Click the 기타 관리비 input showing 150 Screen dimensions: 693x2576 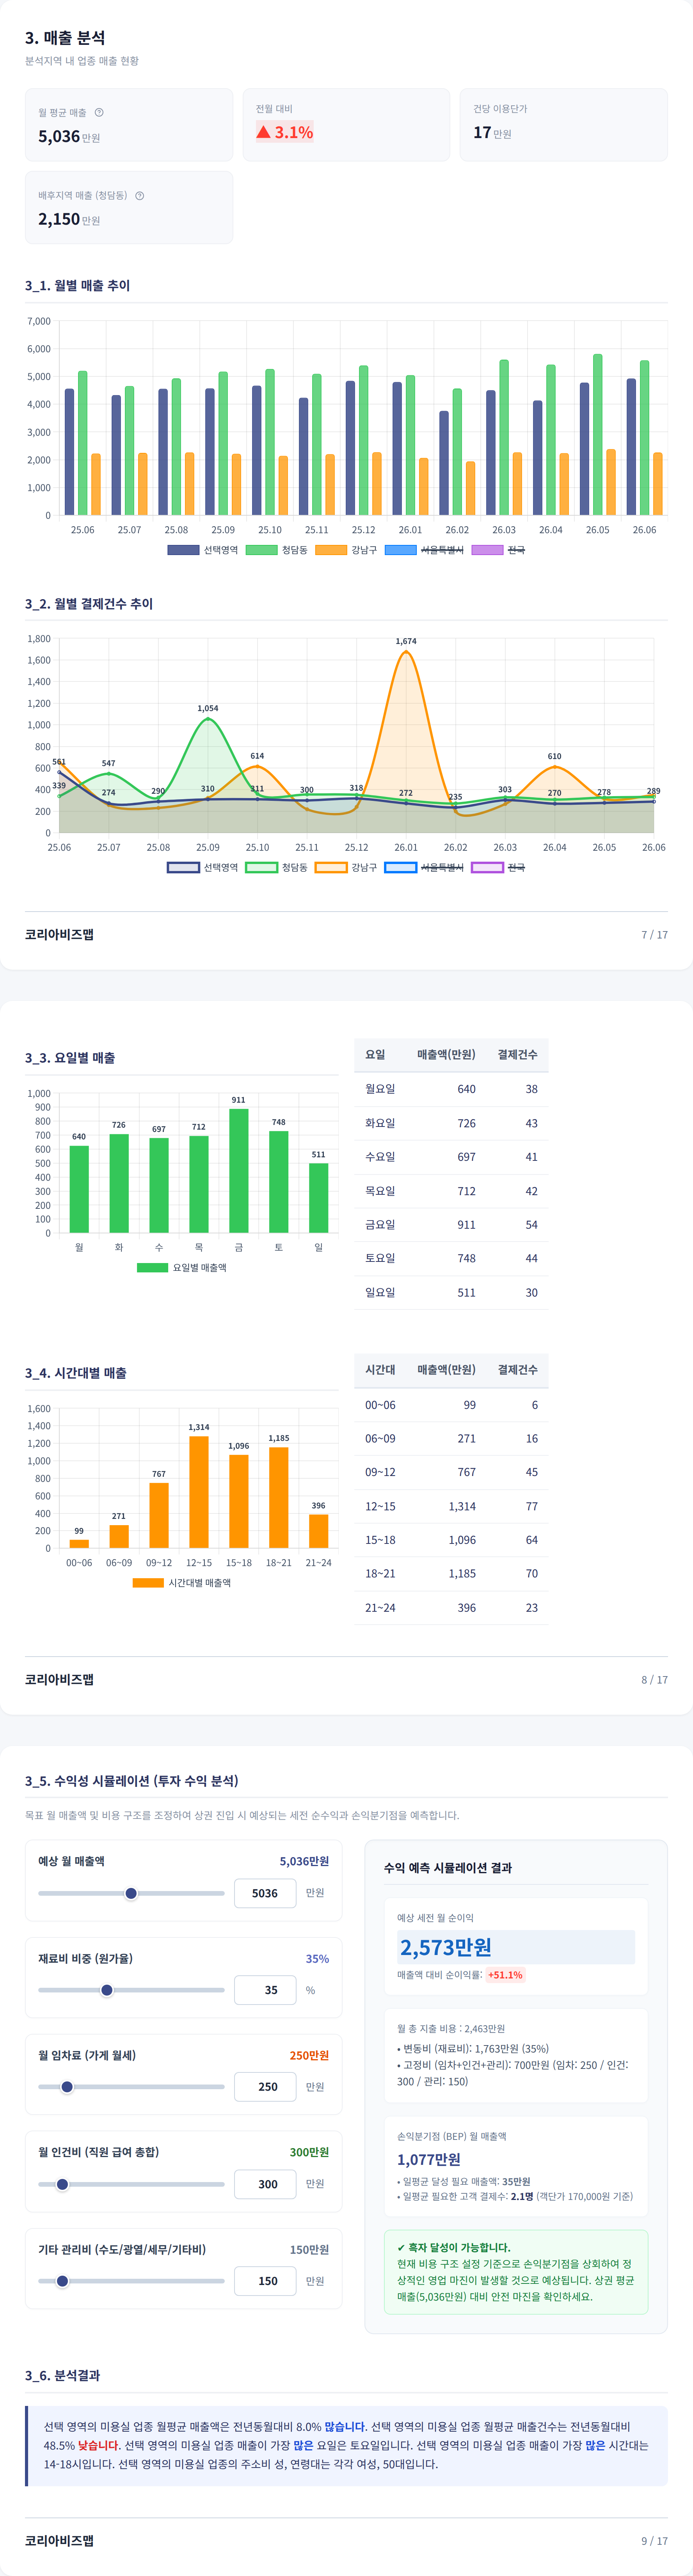coord(265,2281)
